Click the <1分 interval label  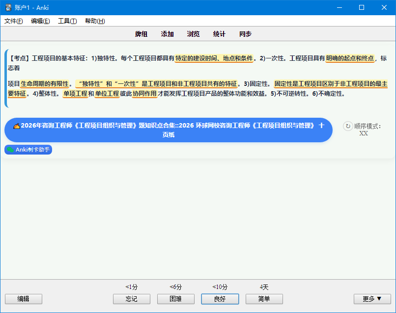[x=132, y=287]
